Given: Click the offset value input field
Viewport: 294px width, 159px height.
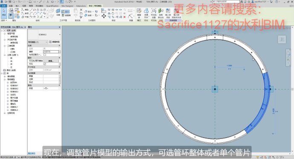Looking at the screenshot, I should 51,52.
